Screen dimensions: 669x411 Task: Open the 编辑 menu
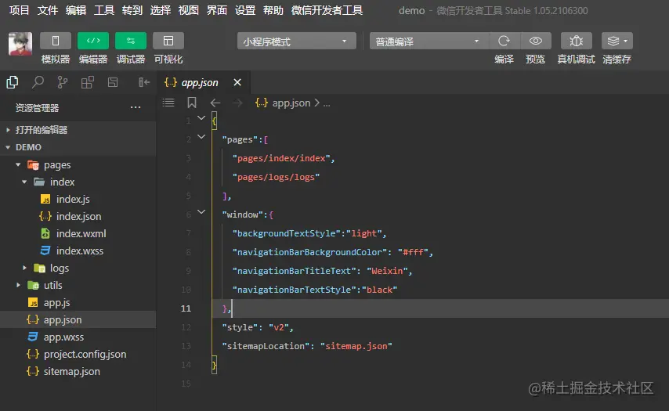(75, 10)
